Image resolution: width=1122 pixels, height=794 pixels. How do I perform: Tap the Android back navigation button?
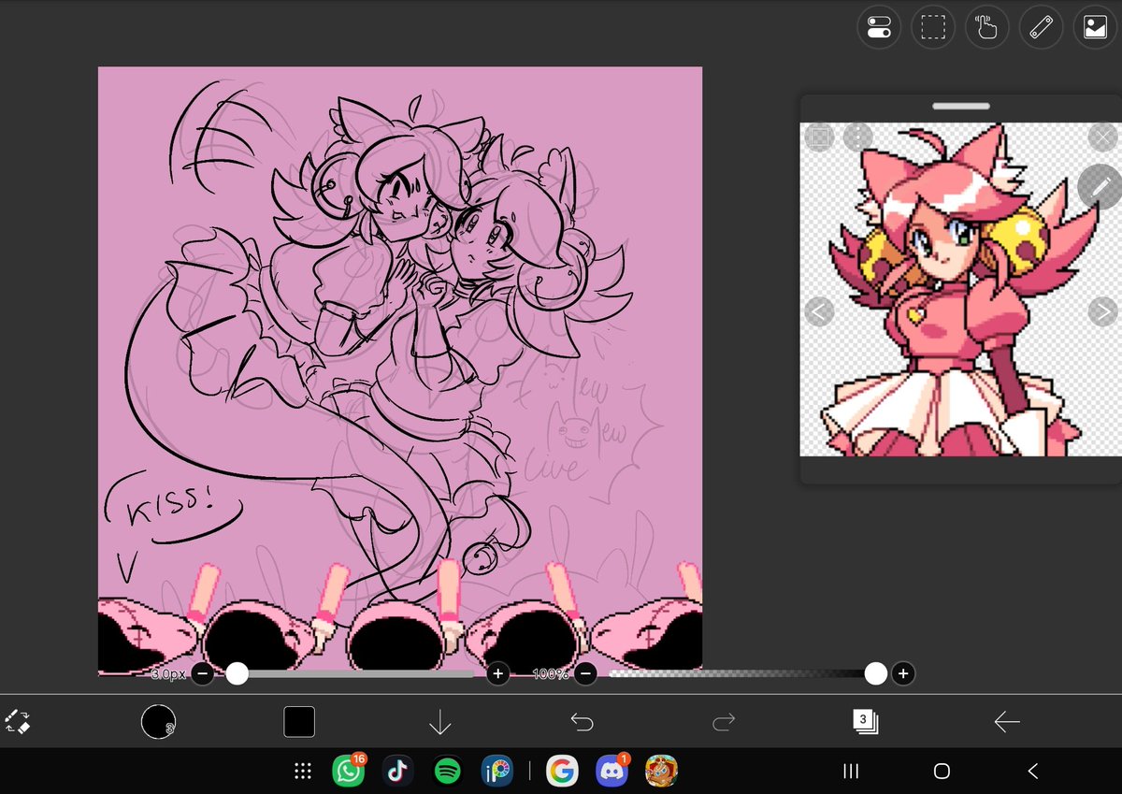click(x=1032, y=772)
